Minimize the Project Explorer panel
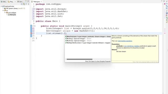168x94 pixels. coord(26,1)
